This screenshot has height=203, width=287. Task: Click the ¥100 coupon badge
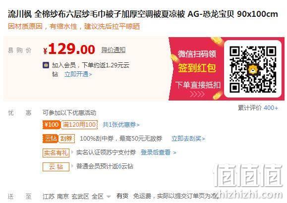click(x=52, y=125)
